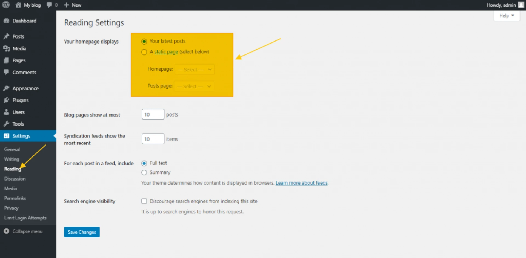Click the WordPress logo icon

pyautogui.click(x=6, y=5)
